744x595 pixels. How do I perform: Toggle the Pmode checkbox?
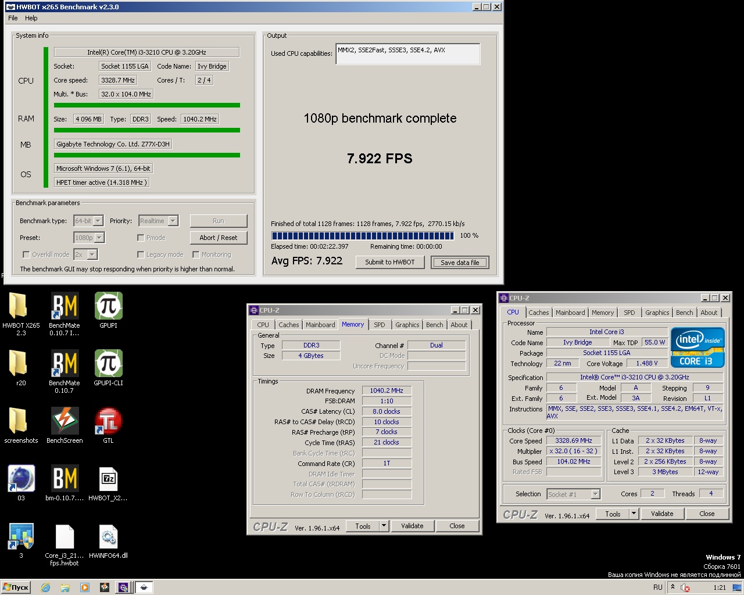[141, 238]
